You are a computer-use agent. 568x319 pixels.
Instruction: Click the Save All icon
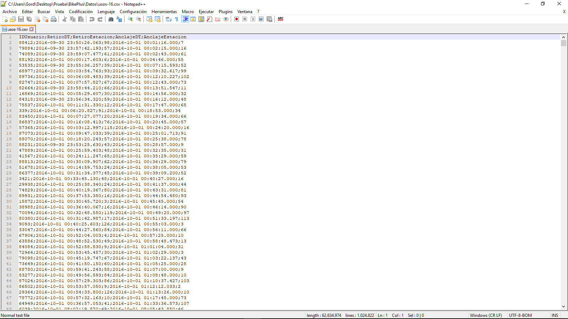[29, 19]
